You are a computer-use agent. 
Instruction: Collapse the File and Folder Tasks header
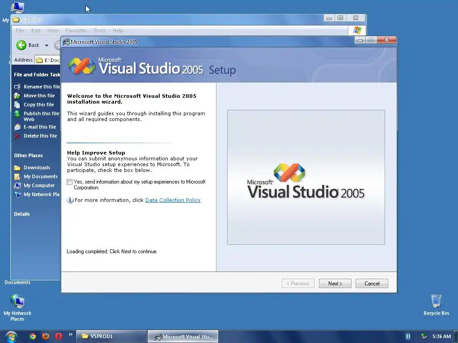click(x=37, y=75)
